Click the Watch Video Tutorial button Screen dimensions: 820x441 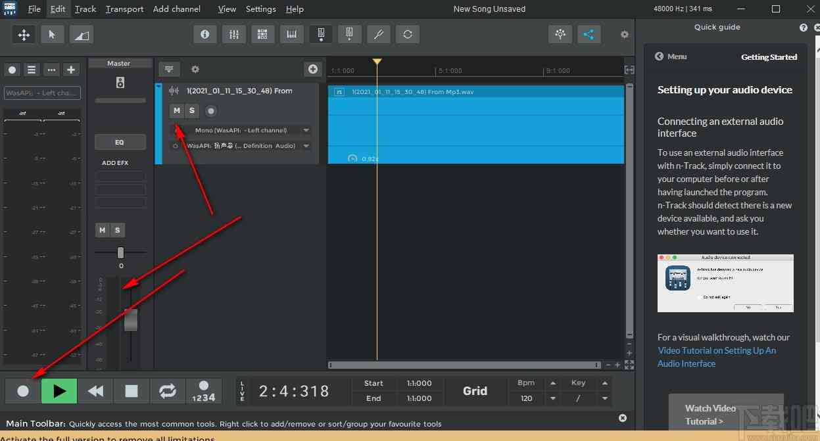click(x=726, y=413)
